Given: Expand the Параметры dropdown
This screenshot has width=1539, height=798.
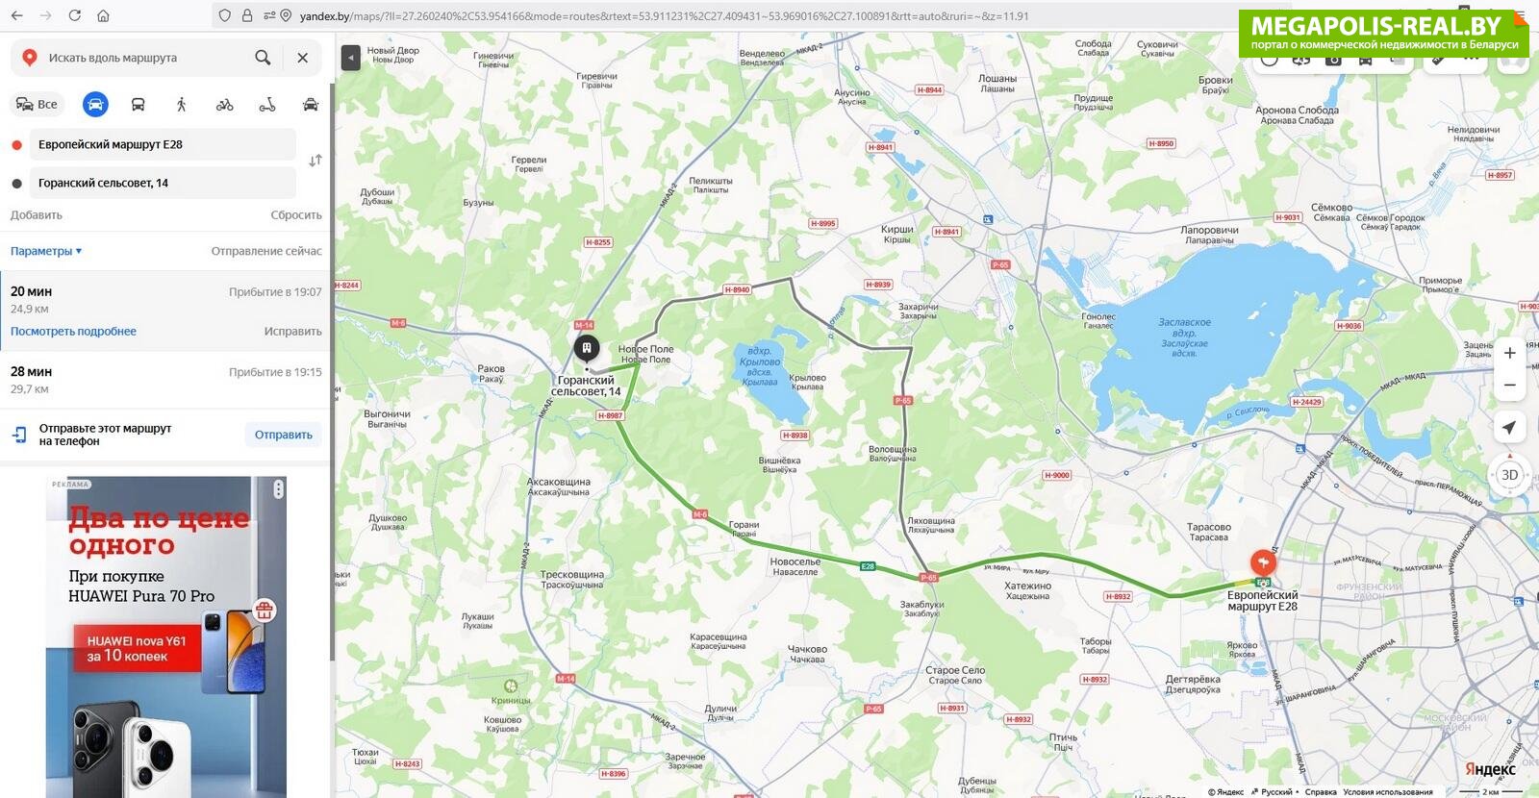Looking at the screenshot, I should pos(46,251).
